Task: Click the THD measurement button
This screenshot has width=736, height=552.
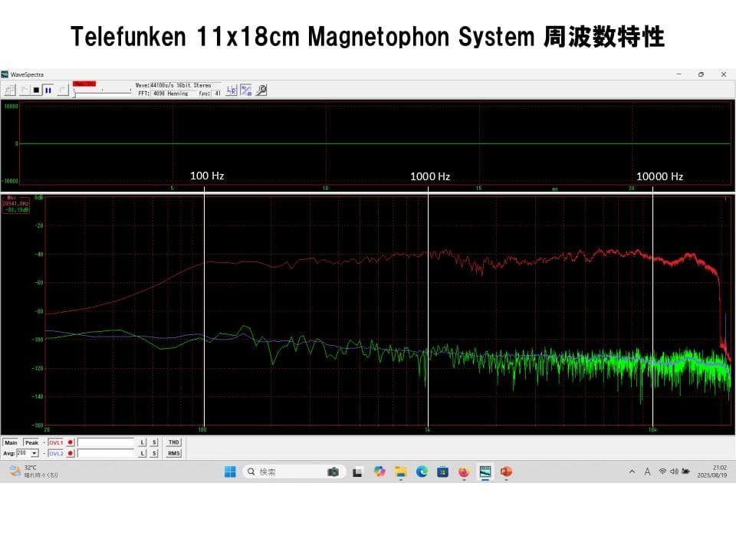Action: point(174,442)
